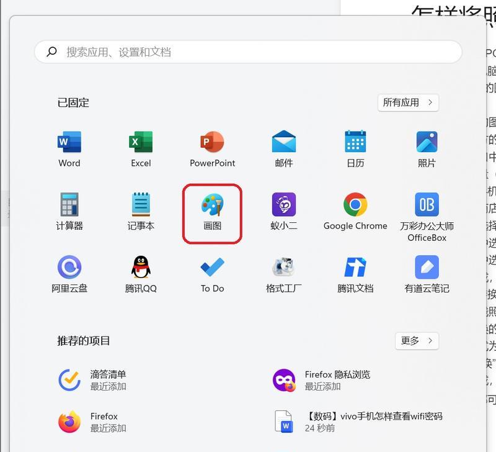
Task: Select the 已固定 section heading
Action: click(73, 102)
